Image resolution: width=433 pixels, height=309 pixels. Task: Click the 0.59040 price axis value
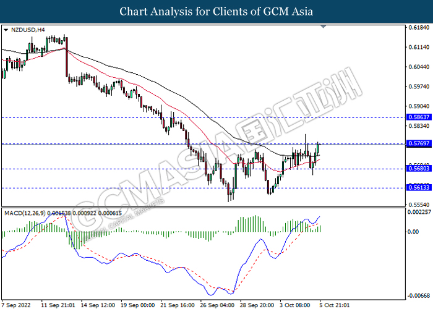pyautogui.click(x=419, y=106)
